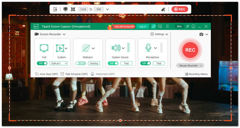Viewport: 240px width, 128px height.
Task: Switch to Mini mode
Action: (x=179, y=26)
